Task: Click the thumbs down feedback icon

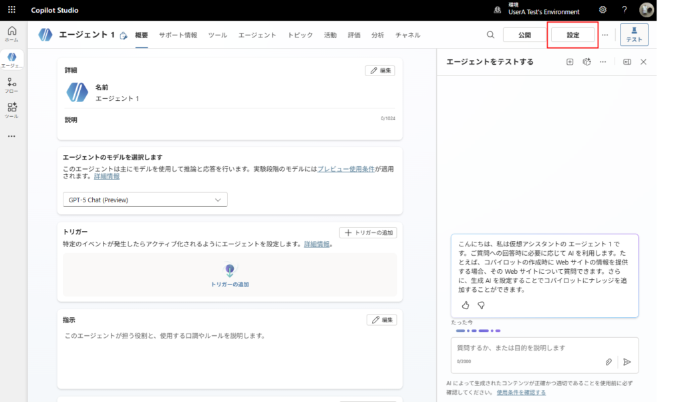Action: point(481,305)
